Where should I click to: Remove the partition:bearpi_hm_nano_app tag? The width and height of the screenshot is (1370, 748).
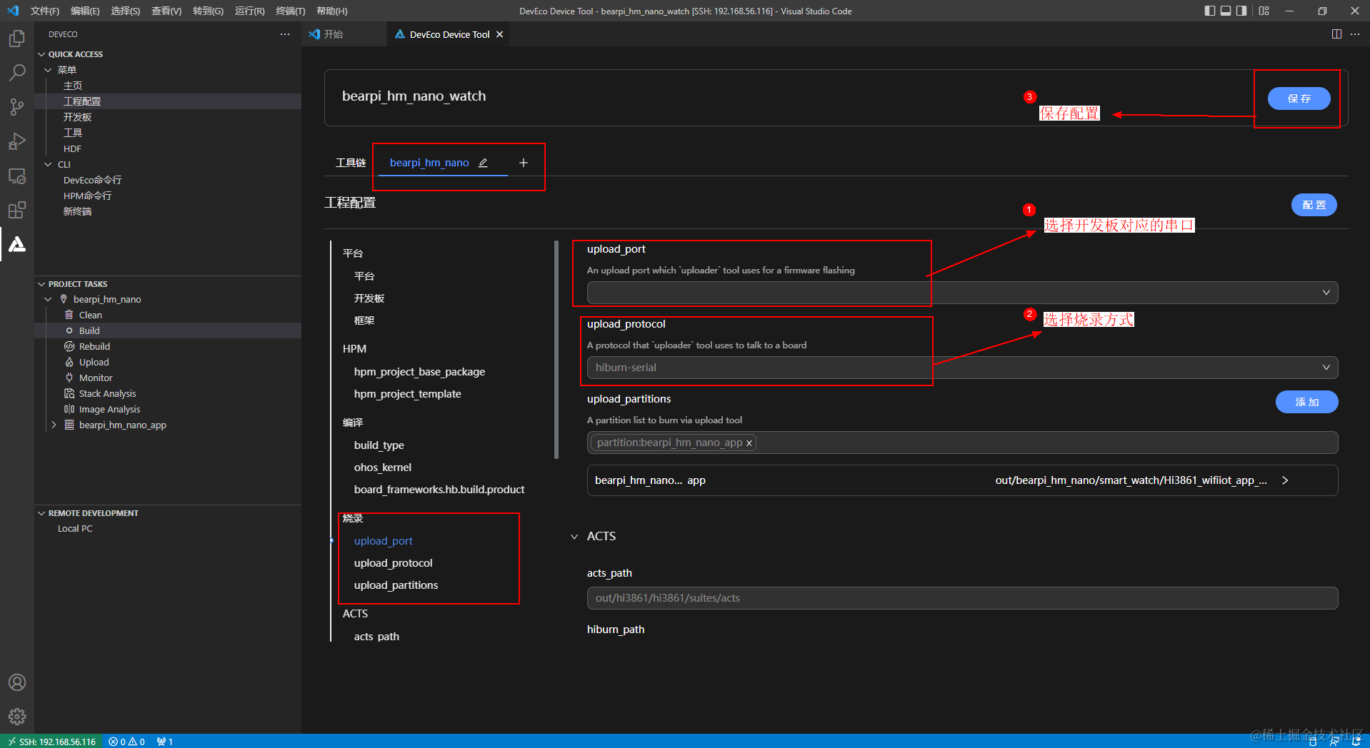point(749,443)
